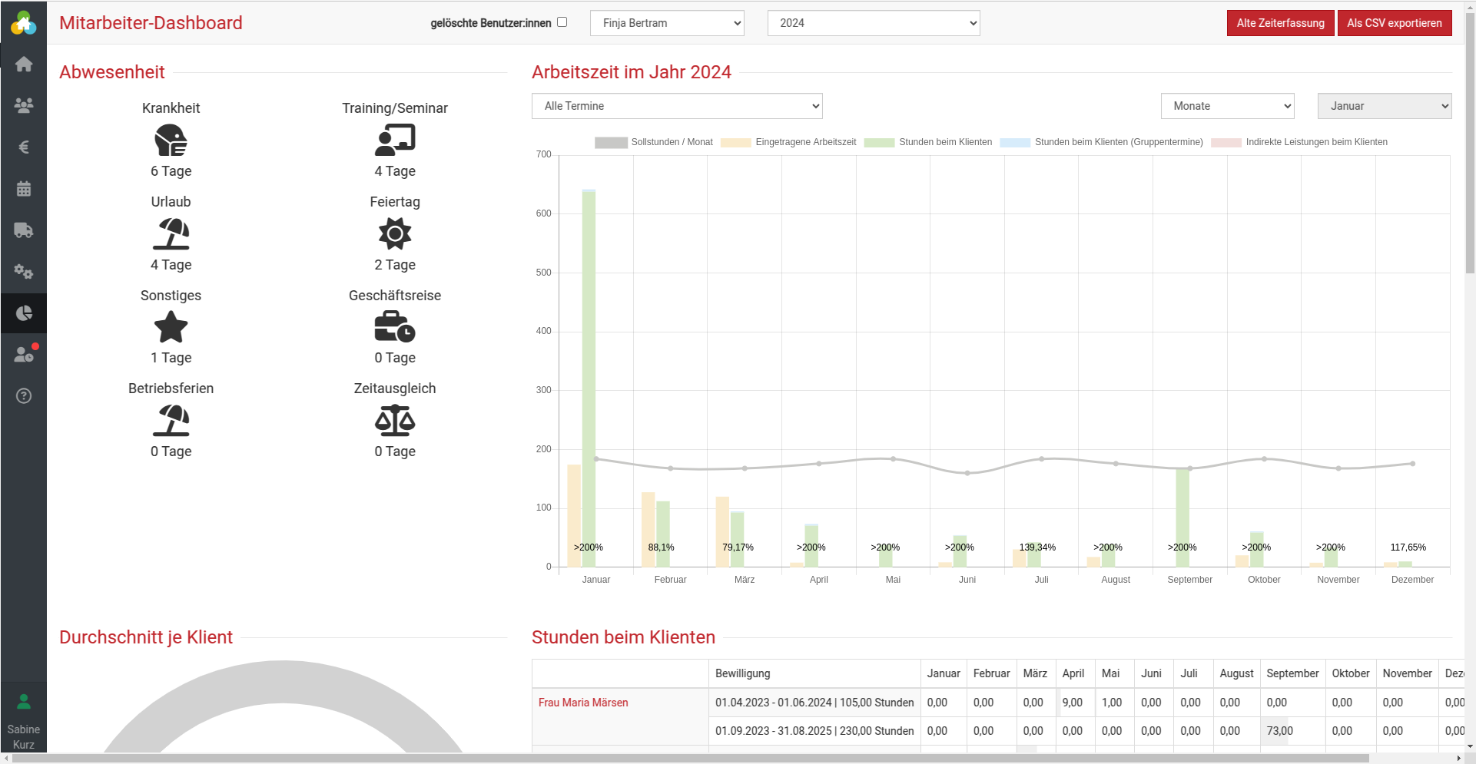Screen dimensions: 1476x764
Task: Click Als CSV exportieren button
Action: (1394, 23)
